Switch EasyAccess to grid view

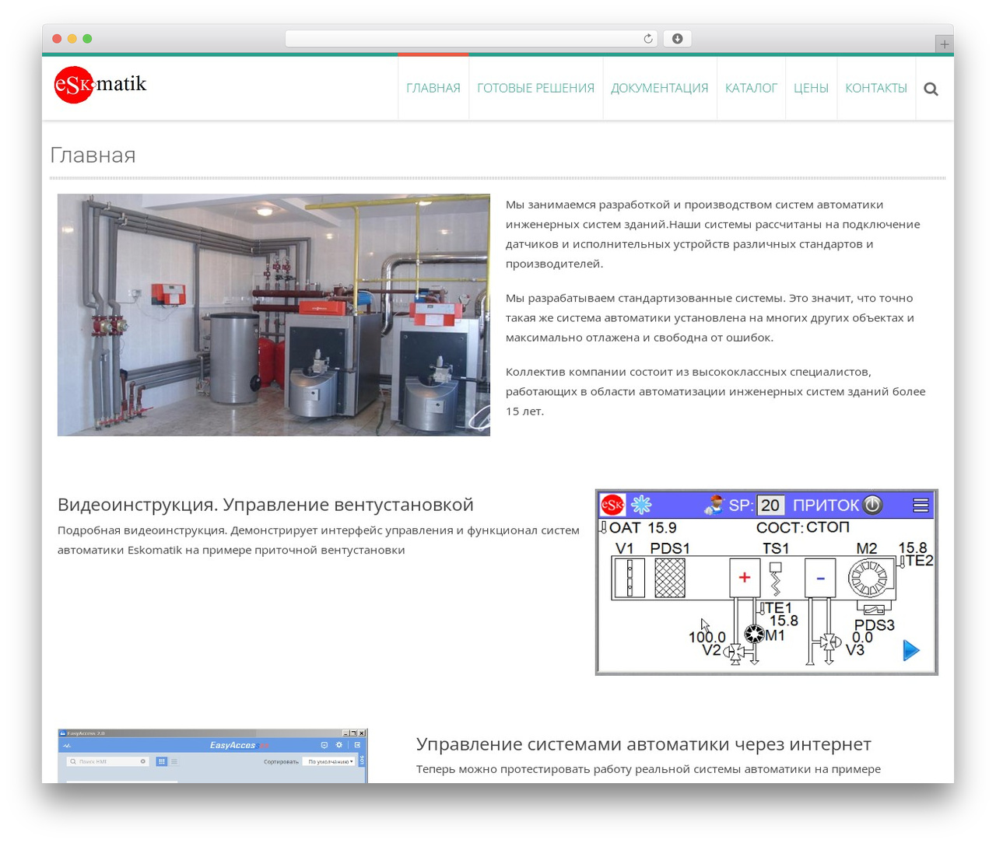[x=162, y=761]
